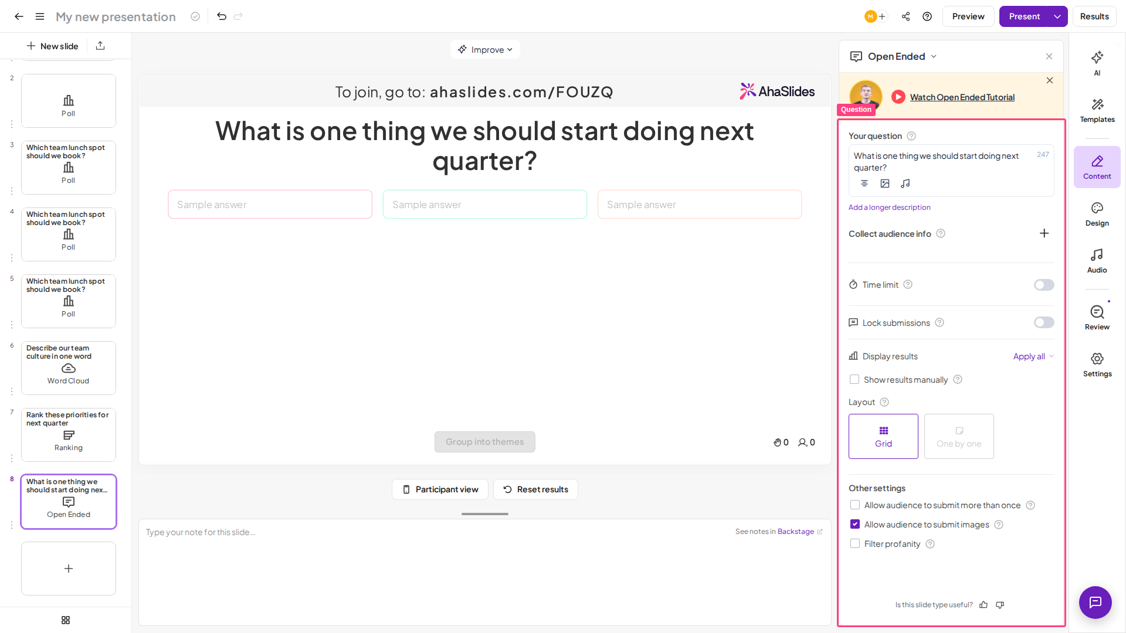Viewport: 1126px width, 633px height.
Task: Open the Audio panel
Action: pyautogui.click(x=1097, y=261)
